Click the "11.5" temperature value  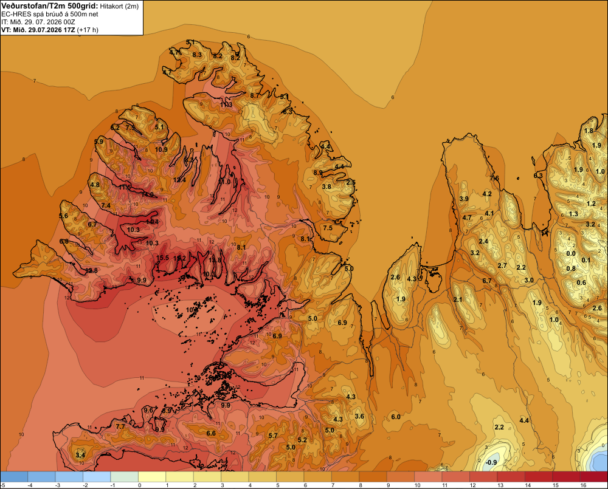click(x=125, y=187)
